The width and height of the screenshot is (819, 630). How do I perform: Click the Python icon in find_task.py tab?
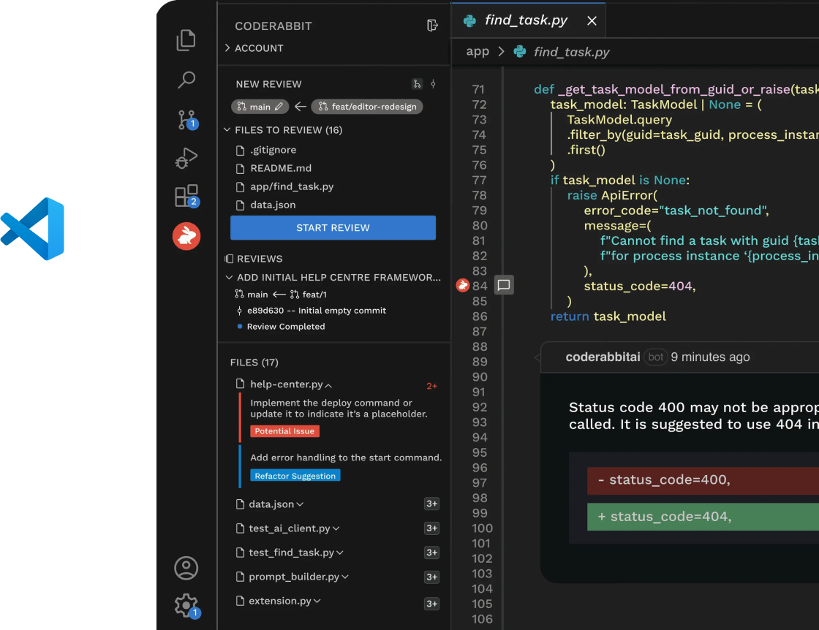469,21
